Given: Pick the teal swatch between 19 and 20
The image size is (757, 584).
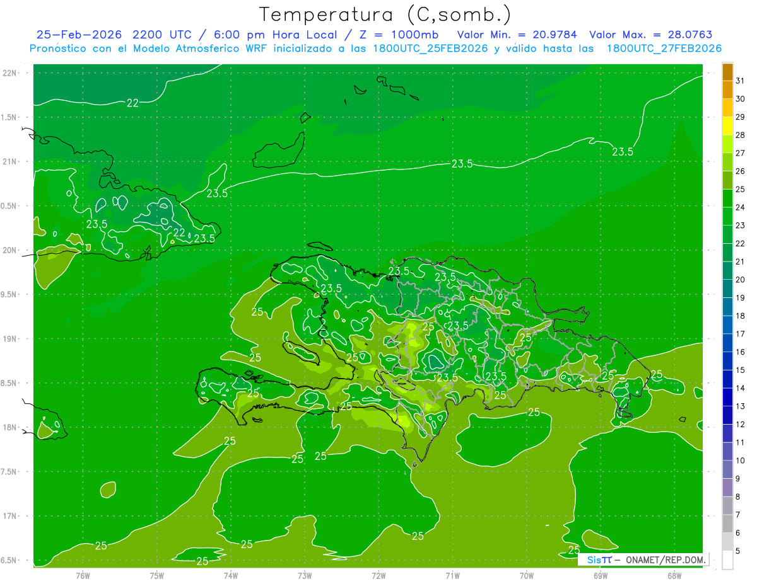Looking at the screenshot, I should click(727, 289).
